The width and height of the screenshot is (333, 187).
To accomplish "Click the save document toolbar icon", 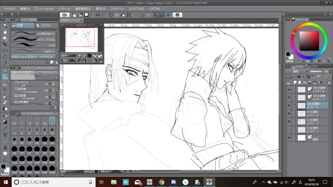I will tap(86, 15).
